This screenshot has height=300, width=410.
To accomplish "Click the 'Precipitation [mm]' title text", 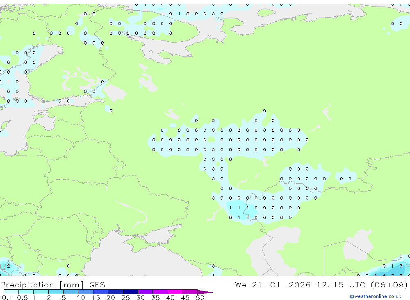I will pos(42,285).
